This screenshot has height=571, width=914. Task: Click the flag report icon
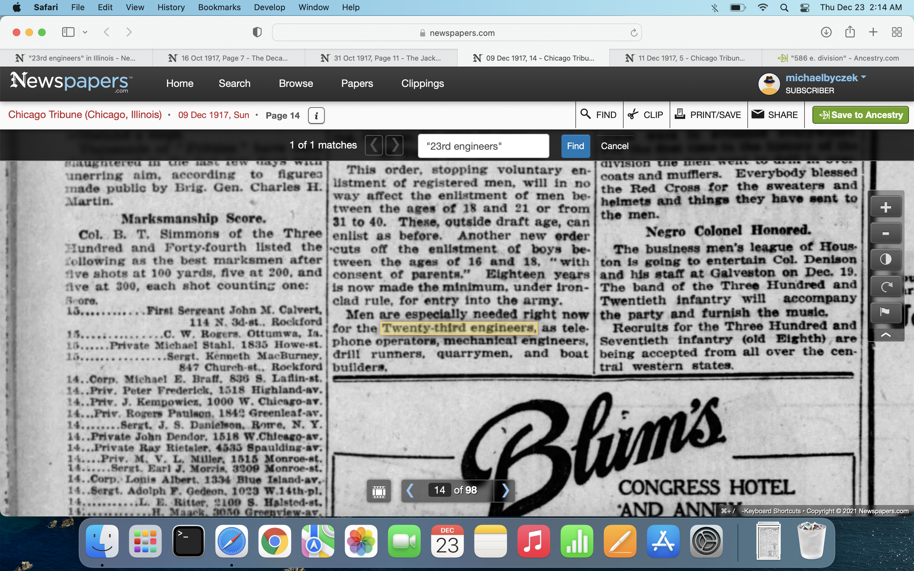pos(885,312)
